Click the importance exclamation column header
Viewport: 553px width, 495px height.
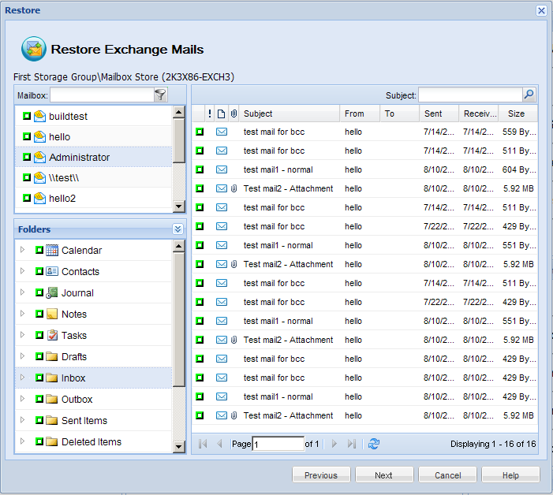click(210, 114)
